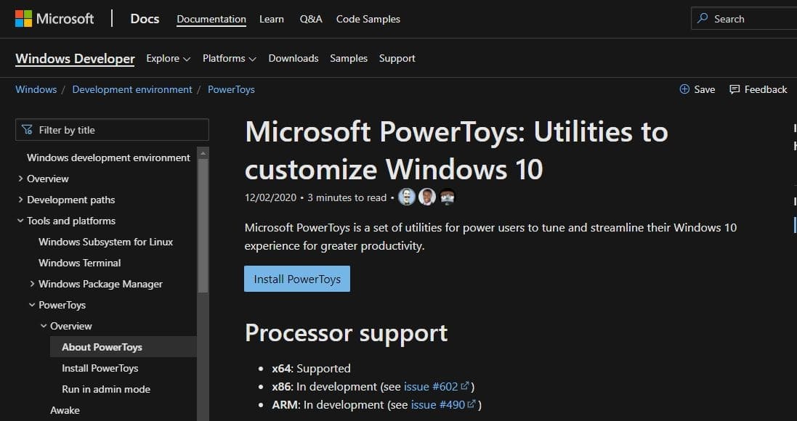Click the first contributor avatar
The image size is (797, 421).
click(x=407, y=197)
